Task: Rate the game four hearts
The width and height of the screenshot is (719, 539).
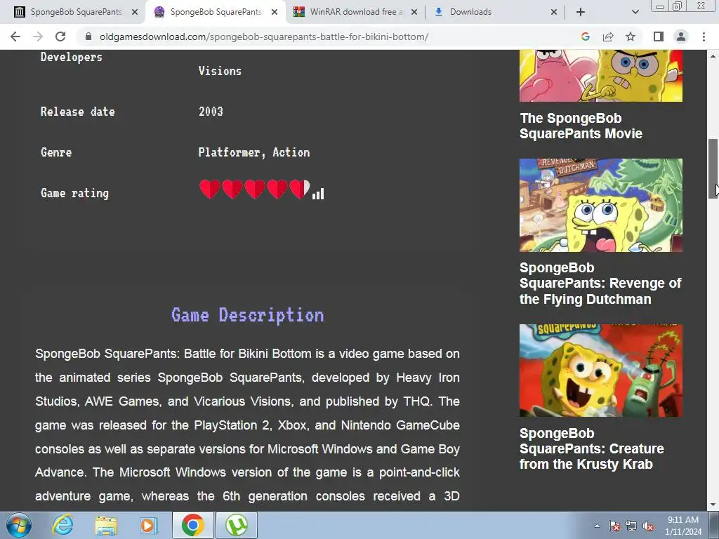Action: click(x=277, y=189)
